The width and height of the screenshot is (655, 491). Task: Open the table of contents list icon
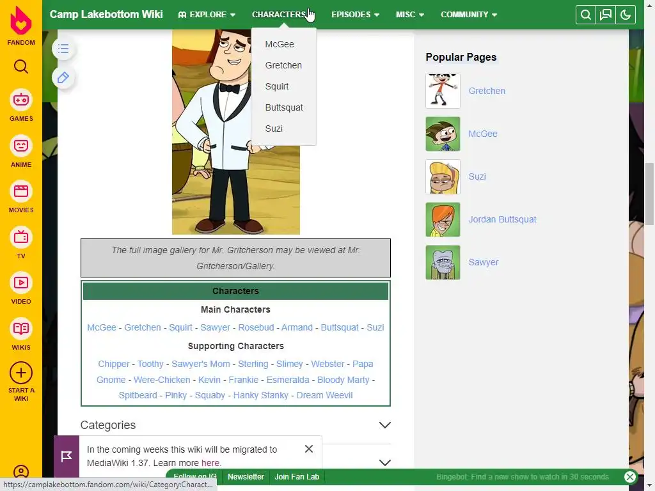(x=63, y=49)
